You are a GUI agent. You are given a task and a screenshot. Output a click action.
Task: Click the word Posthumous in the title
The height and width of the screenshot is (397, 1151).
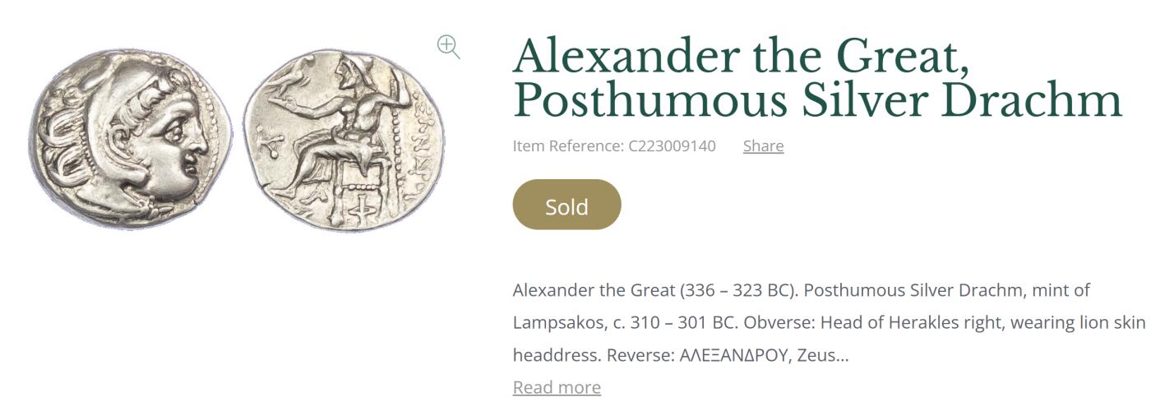650,100
